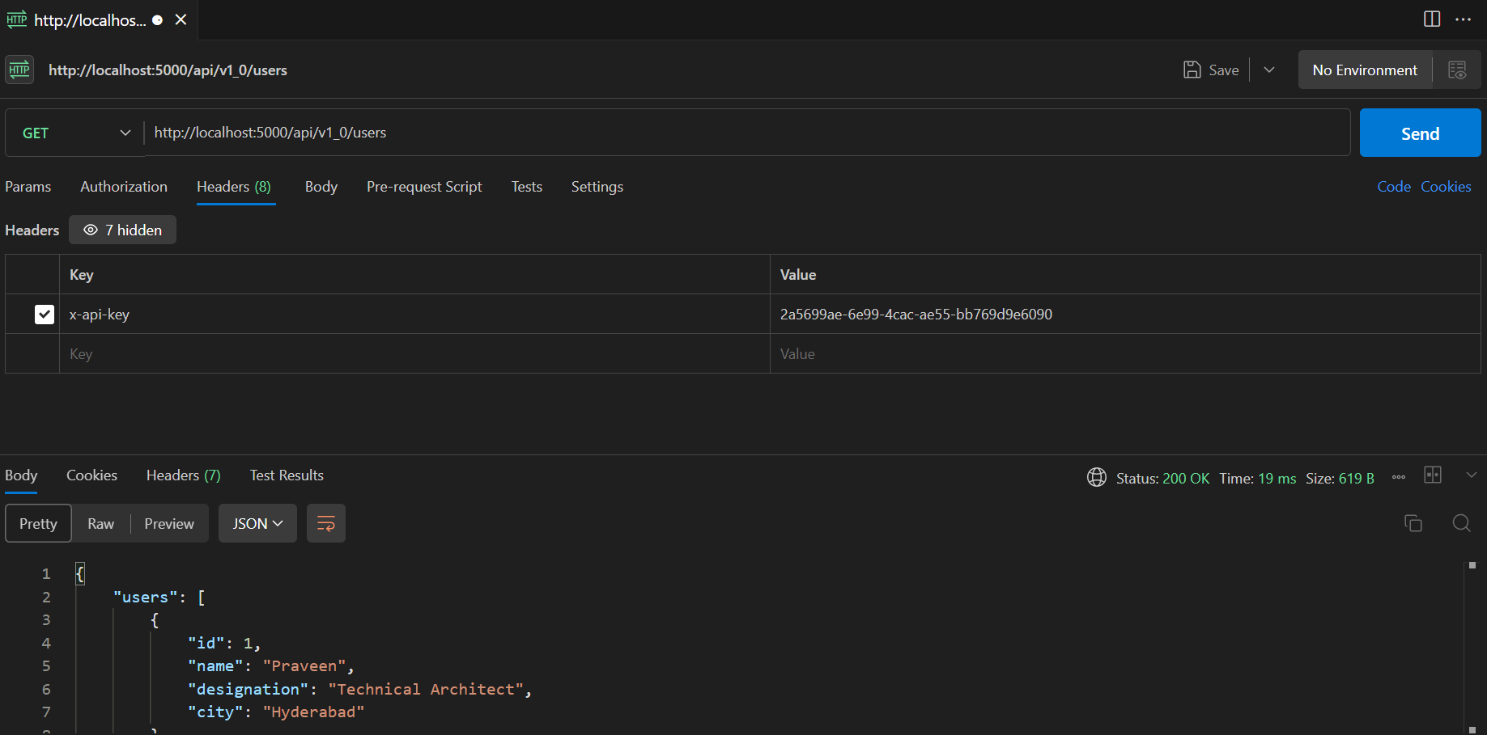Show the 7 hidden headers
The height and width of the screenshot is (735, 1487).
tap(122, 230)
